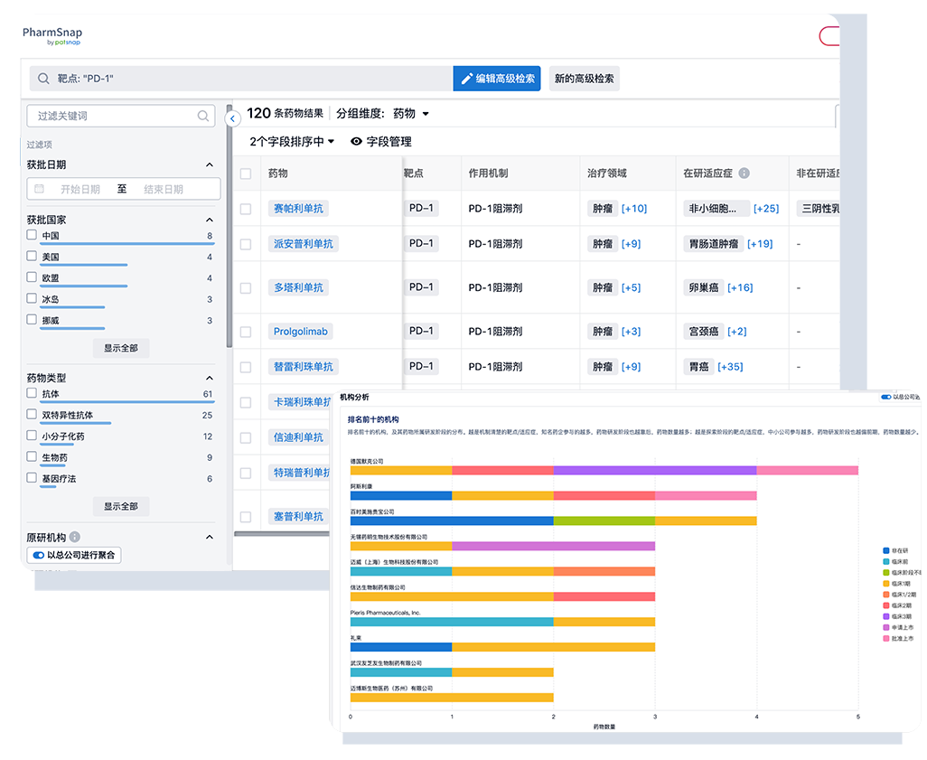Open the calendar icon in date range
This screenshot has height=760, width=927.
point(39,189)
